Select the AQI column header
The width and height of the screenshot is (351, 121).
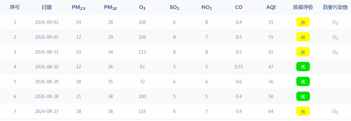click(271, 7)
